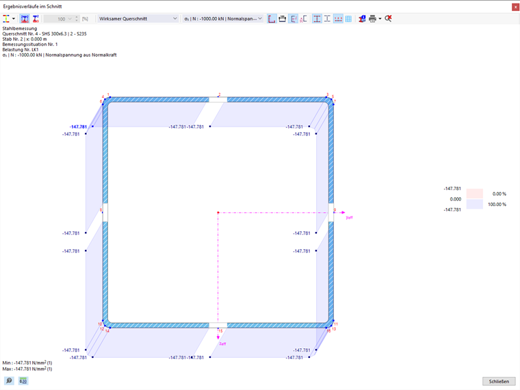Viewport: 520px width, 390px height.
Task: Click the section info icon
Action: click(x=362, y=19)
